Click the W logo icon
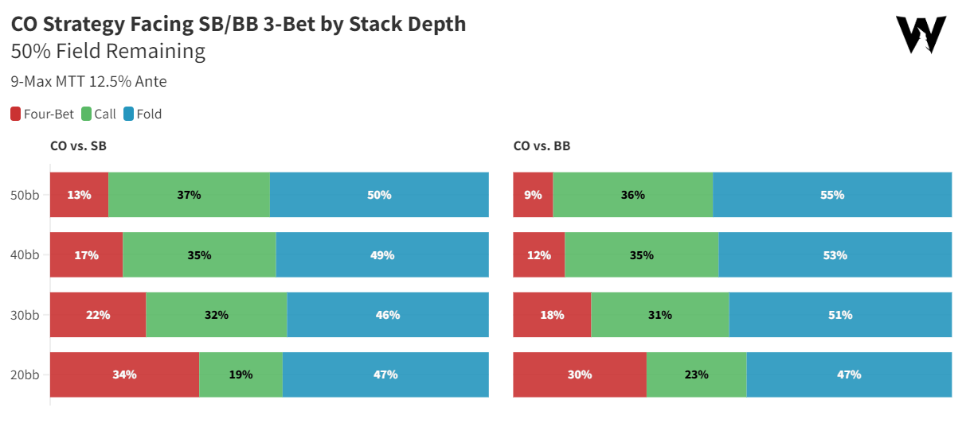Image resolution: width=966 pixels, height=423 pixels. [921, 35]
